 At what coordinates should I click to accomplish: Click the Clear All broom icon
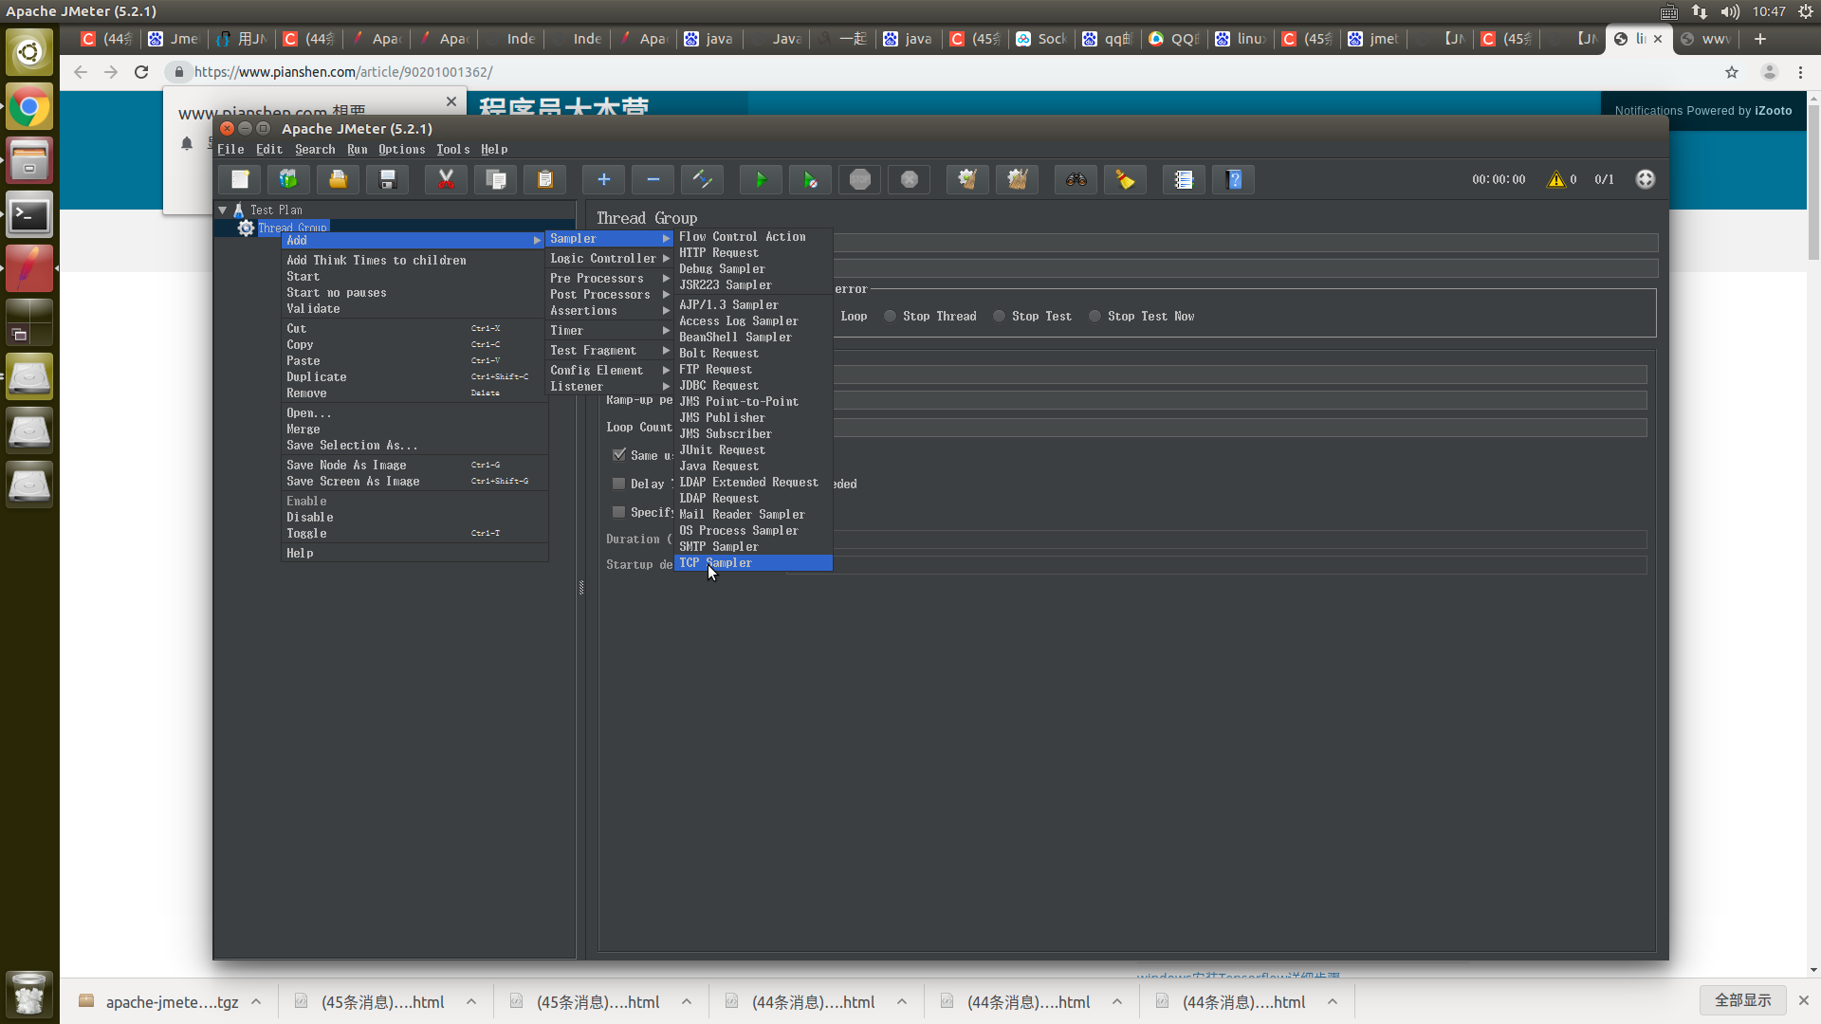pyautogui.click(x=1017, y=179)
